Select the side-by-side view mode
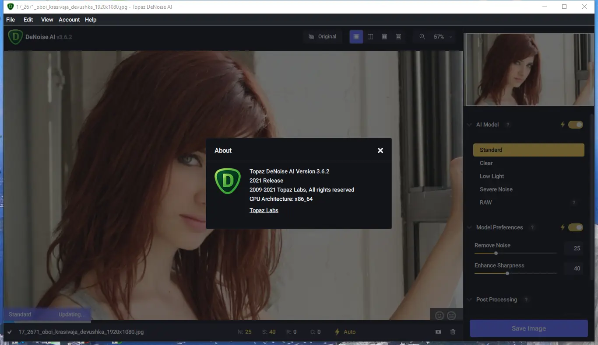 (384, 37)
